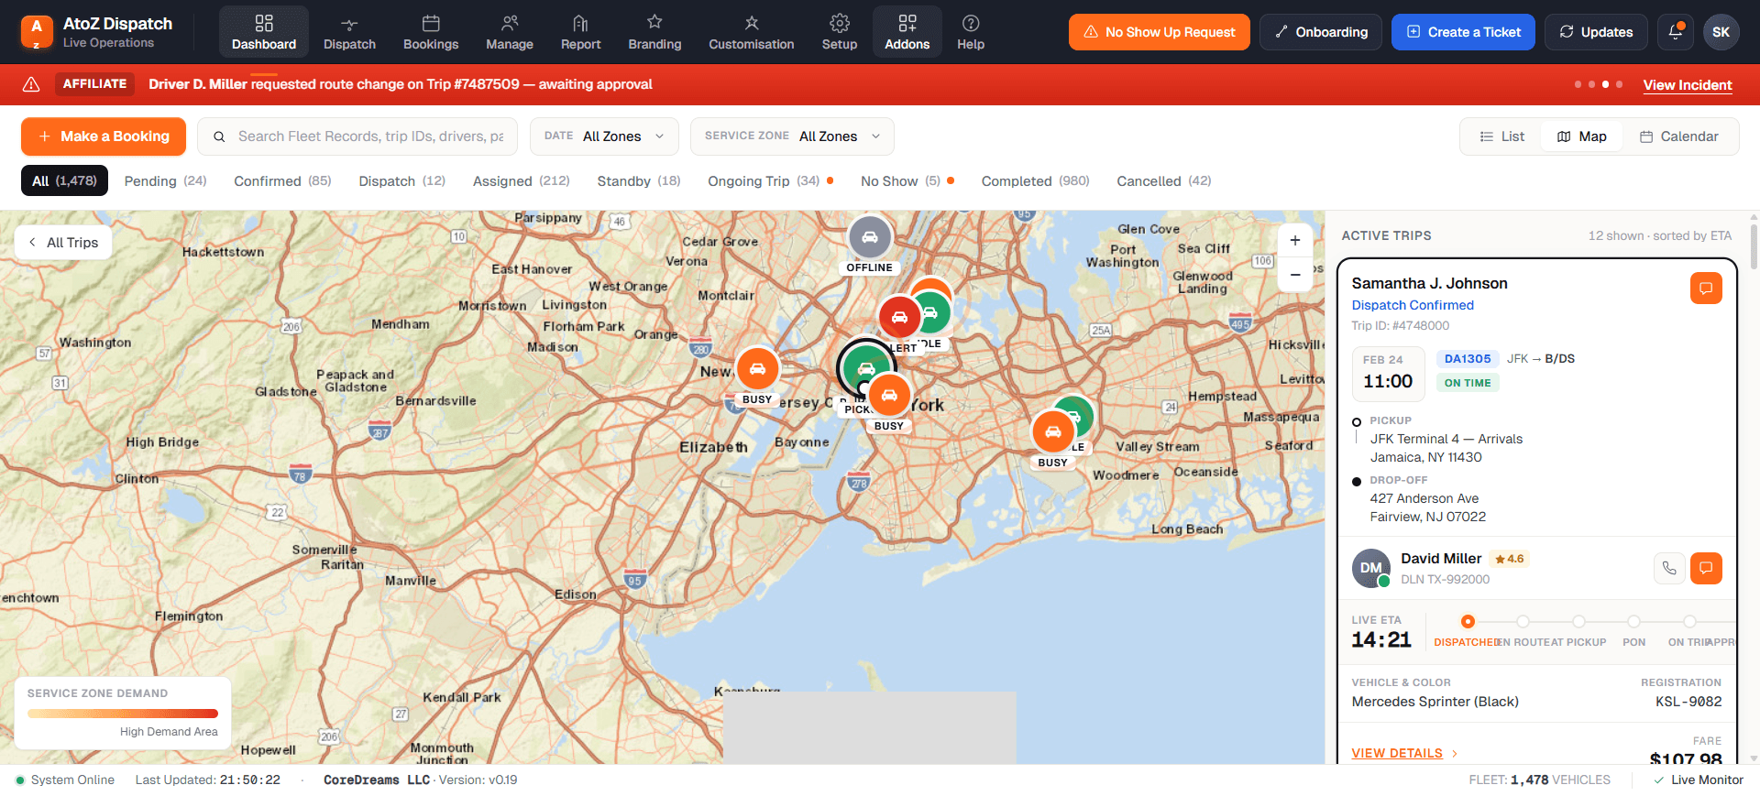Select the Ongoing Trip (34) tab
The image size is (1760, 796).
pyautogui.click(x=770, y=180)
